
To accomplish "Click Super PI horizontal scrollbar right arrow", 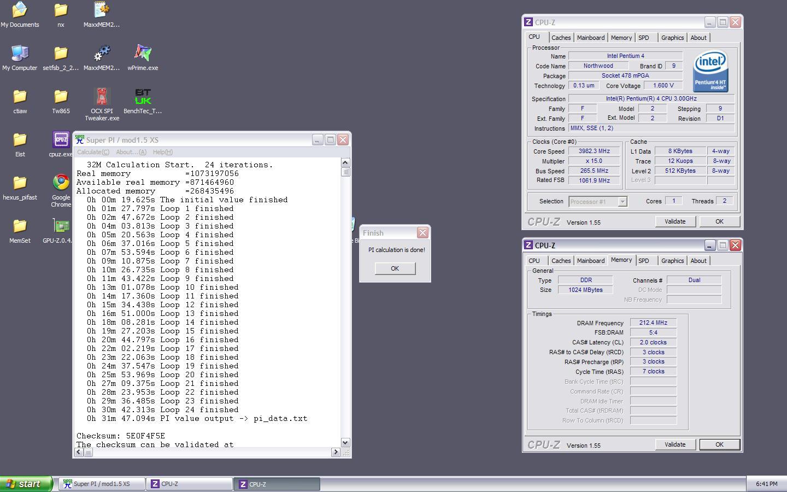I will (x=336, y=452).
